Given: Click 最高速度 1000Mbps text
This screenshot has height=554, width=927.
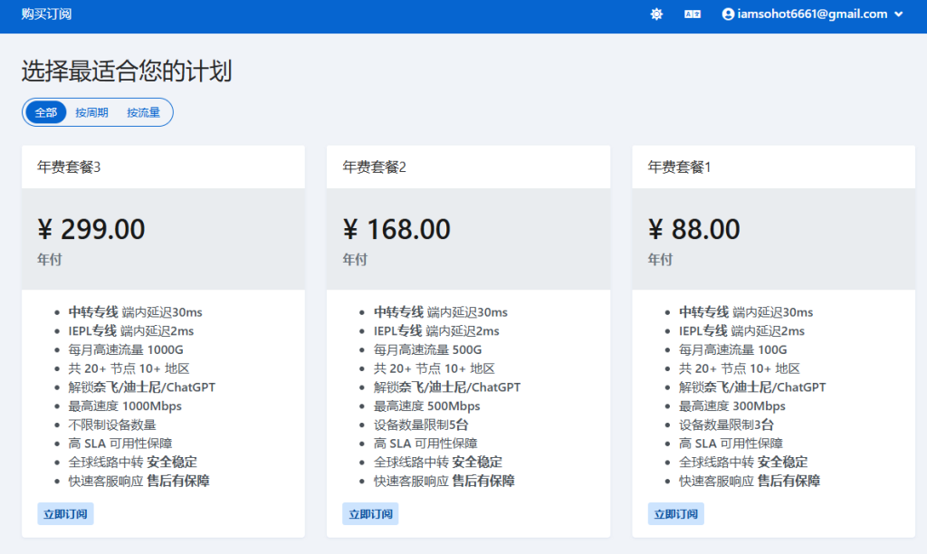Looking at the screenshot, I should pyautogui.click(x=125, y=406).
